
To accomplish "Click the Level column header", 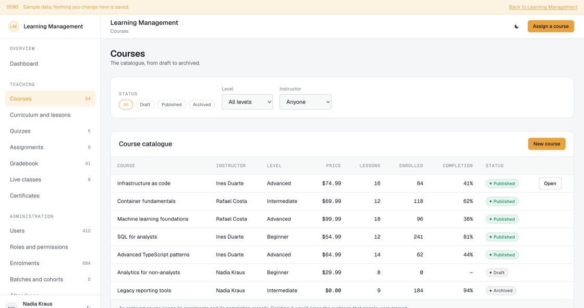I will (x=274, y=166).
